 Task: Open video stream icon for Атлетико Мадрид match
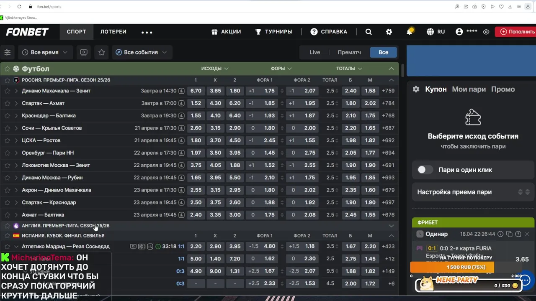pyautogui.click(x=133, y=247)
